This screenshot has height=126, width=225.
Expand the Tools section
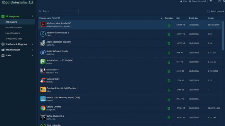tap(33, 55)
